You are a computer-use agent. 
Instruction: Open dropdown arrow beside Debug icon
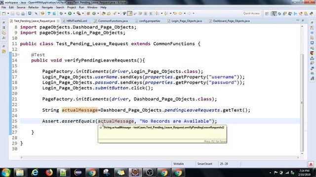(65, 13)
